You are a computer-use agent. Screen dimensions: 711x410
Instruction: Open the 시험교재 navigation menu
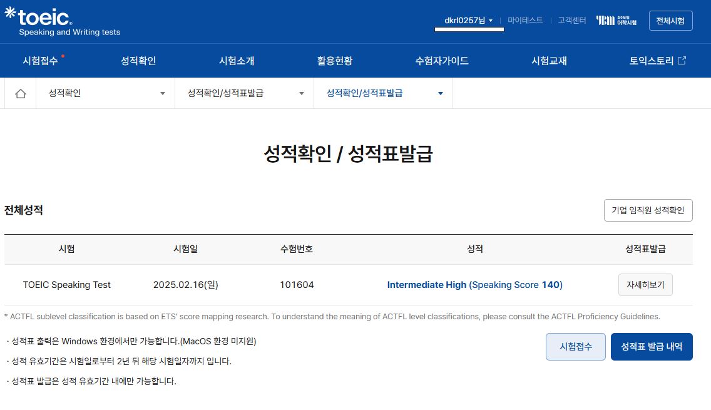pyautogui.click(x=549, y=61)
